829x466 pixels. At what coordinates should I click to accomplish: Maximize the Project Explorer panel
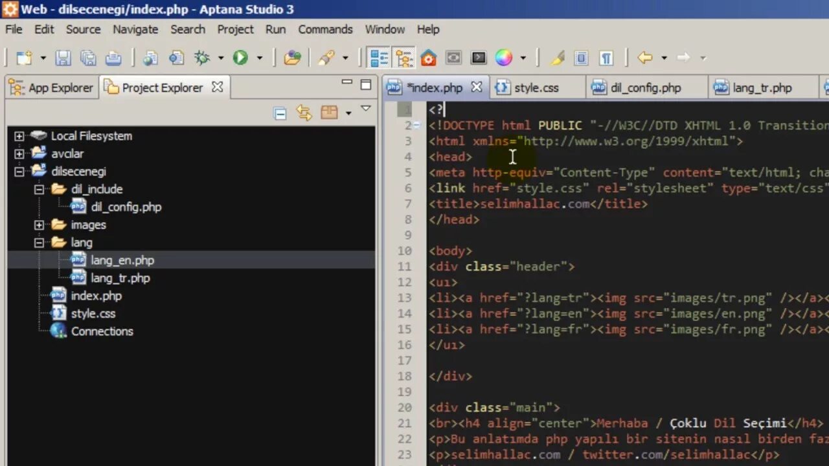366,85
